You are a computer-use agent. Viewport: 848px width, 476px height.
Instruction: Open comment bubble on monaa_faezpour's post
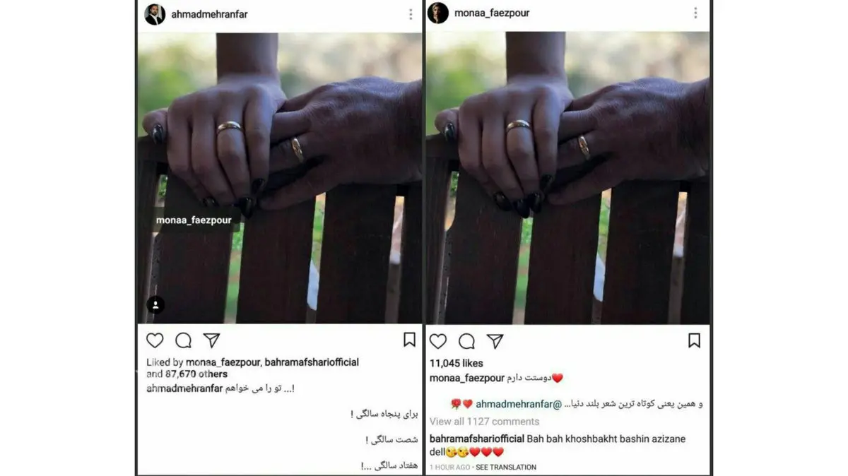click(466, 341)
